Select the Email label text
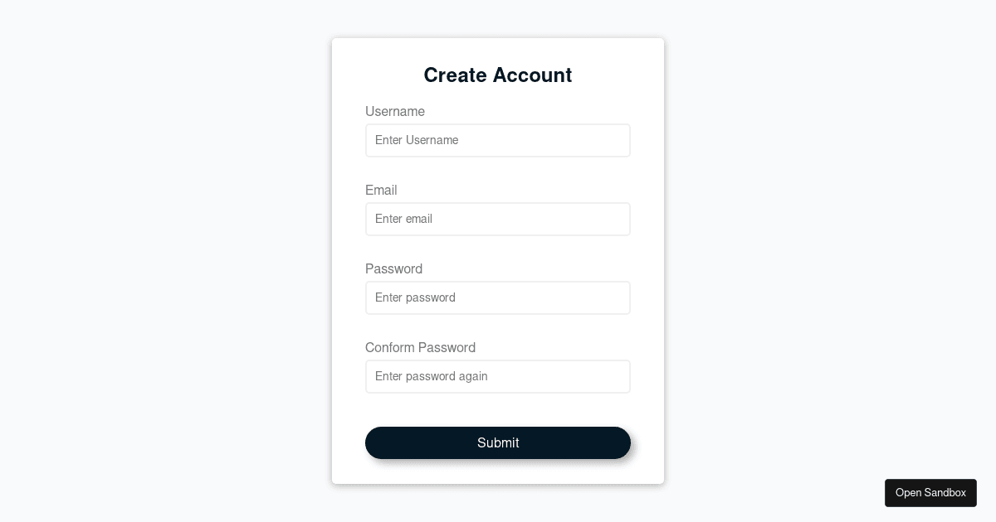This screenshot has width=996, height=522. pos(381,190)
